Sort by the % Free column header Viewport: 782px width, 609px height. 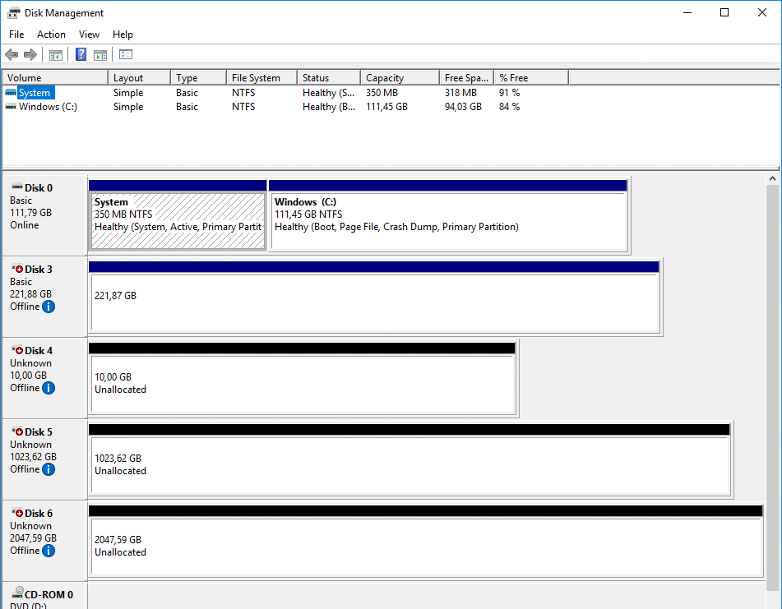[x=531, y=78]
